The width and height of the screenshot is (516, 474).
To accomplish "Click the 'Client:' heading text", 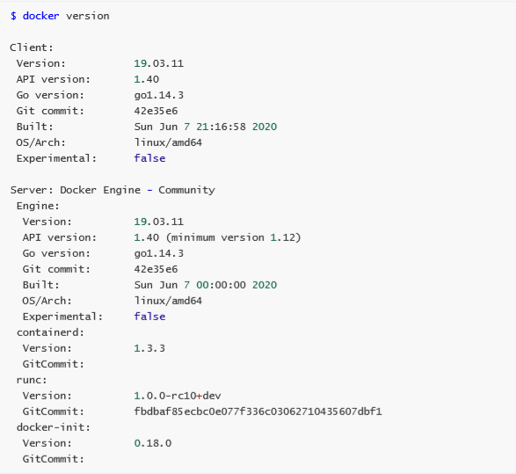I will point(32,47).
